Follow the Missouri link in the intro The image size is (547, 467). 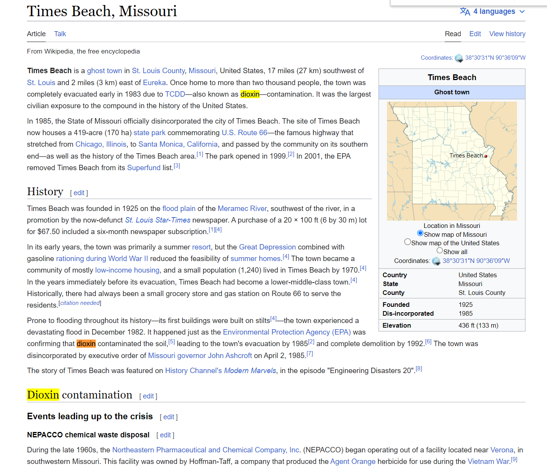coord(202,71)
